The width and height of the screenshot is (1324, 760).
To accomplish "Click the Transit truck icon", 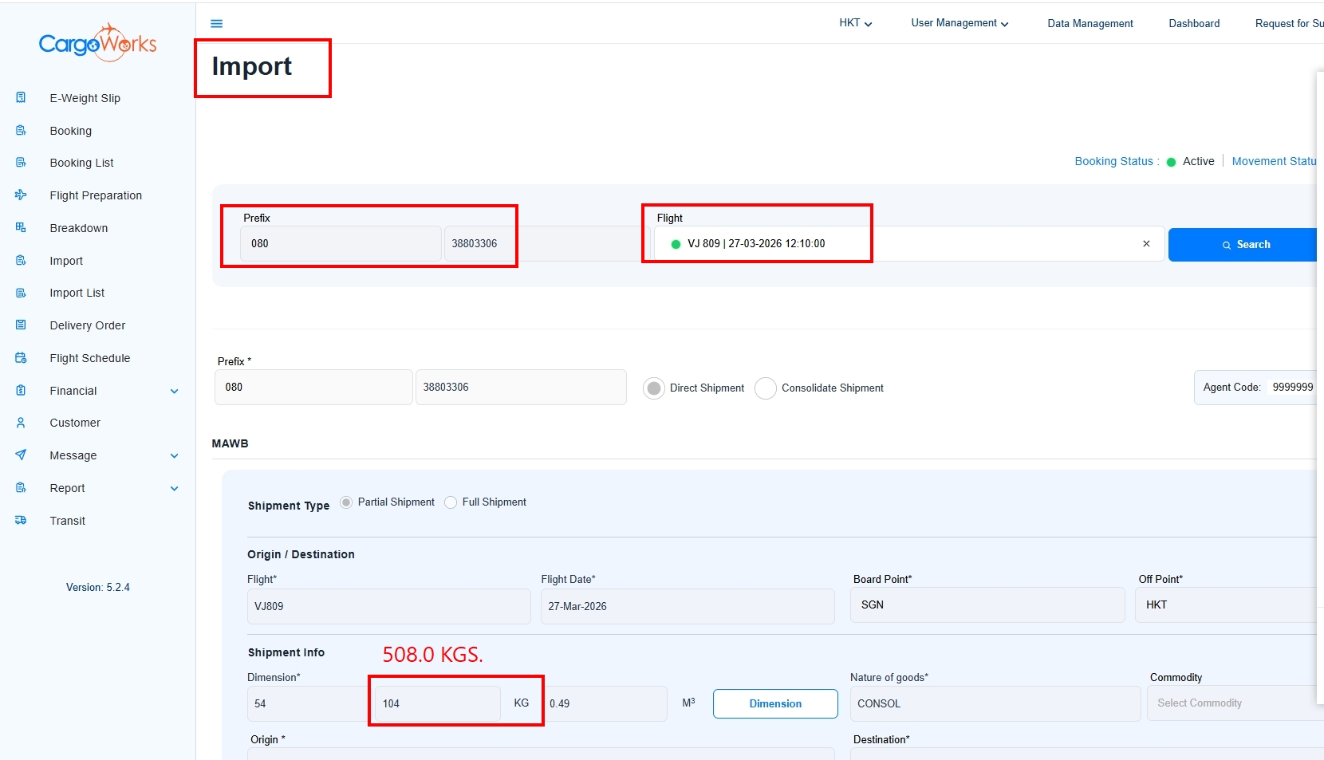I will pyautogui.click(x=22, y=521).
